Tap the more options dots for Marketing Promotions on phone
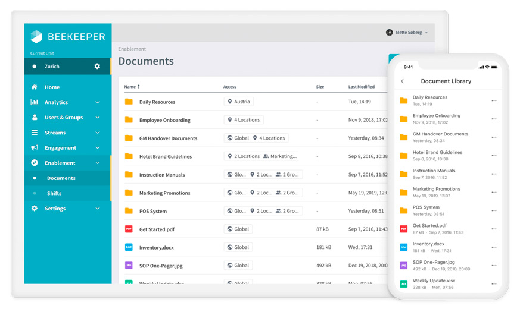 [494, 192]
